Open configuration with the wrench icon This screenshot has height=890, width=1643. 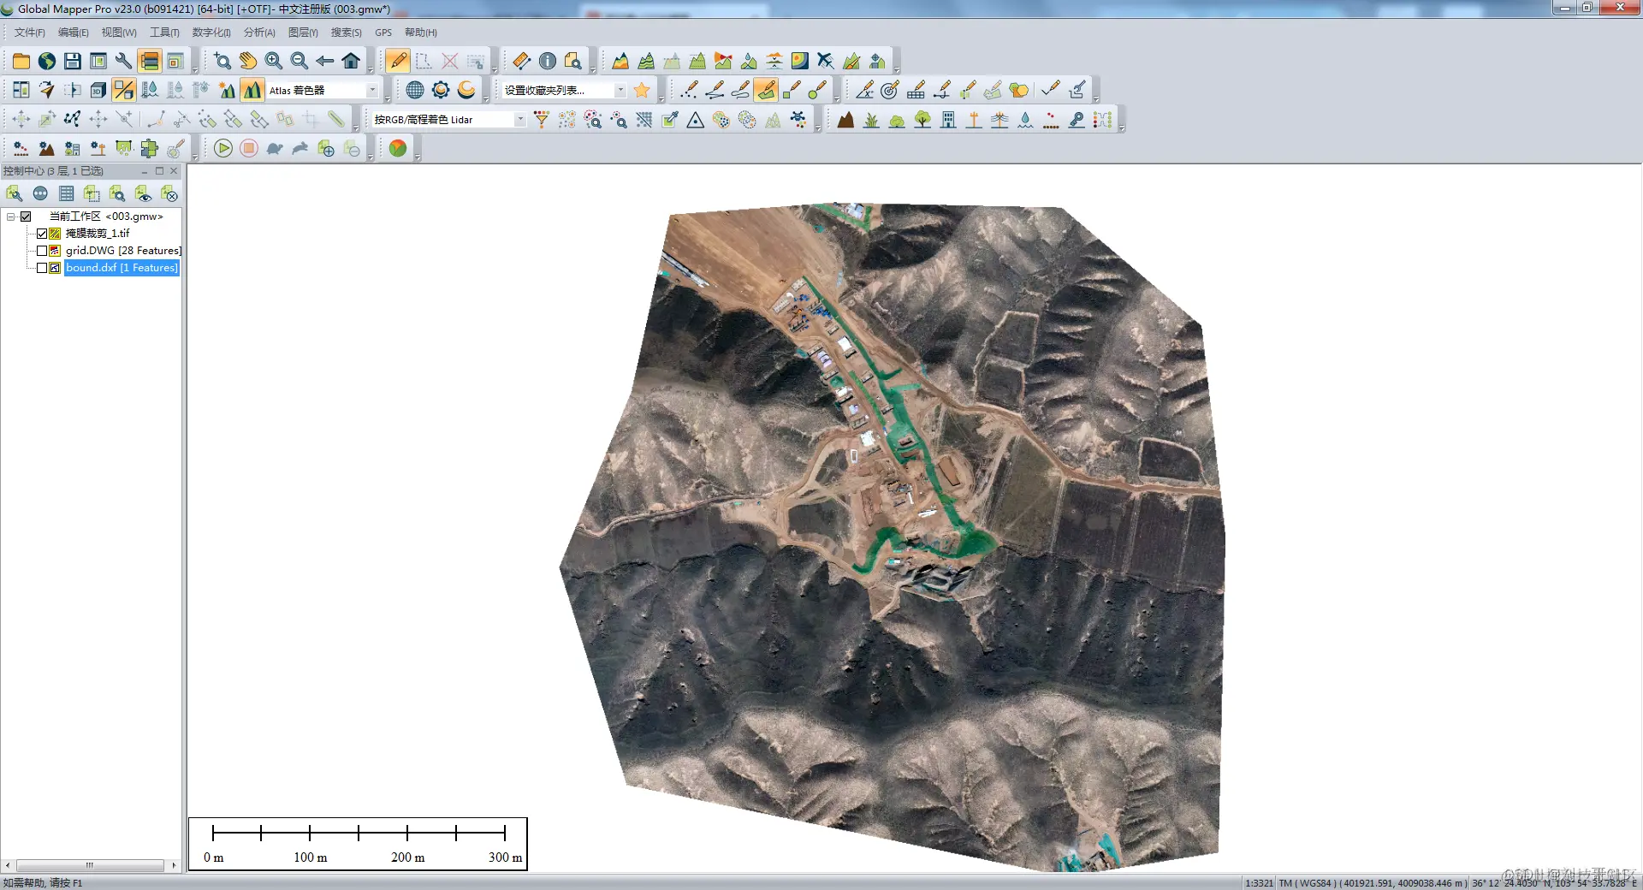pos(124,61)
